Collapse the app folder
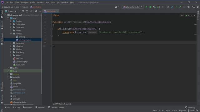Image resolution: width=200 pixels, height=112 pixels. [8, 18]
